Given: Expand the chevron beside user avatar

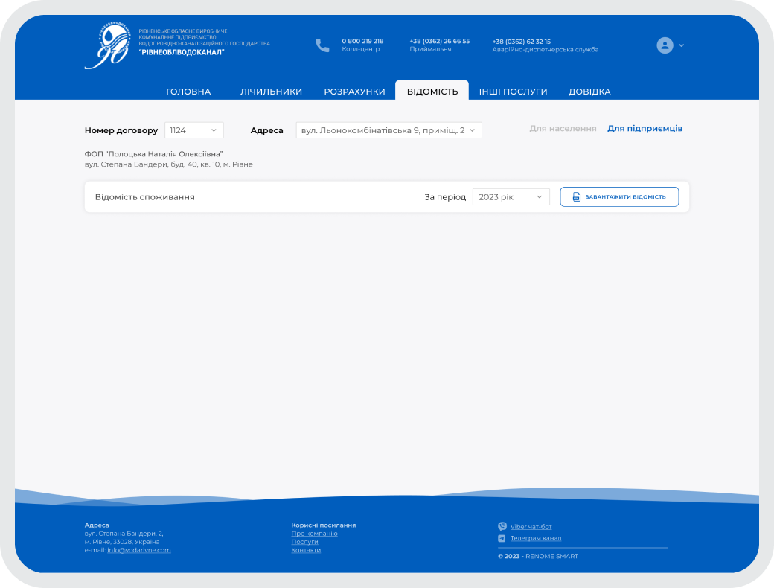Looking at the screenshot, I should click(x=682, y=45).
